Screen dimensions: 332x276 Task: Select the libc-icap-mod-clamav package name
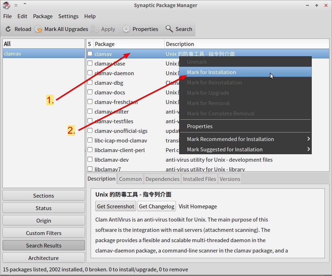121,140
